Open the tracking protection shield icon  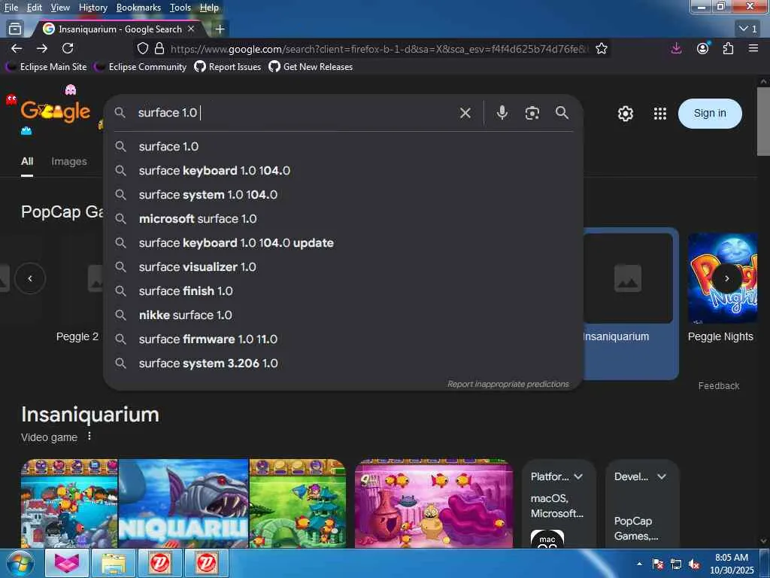142,49
